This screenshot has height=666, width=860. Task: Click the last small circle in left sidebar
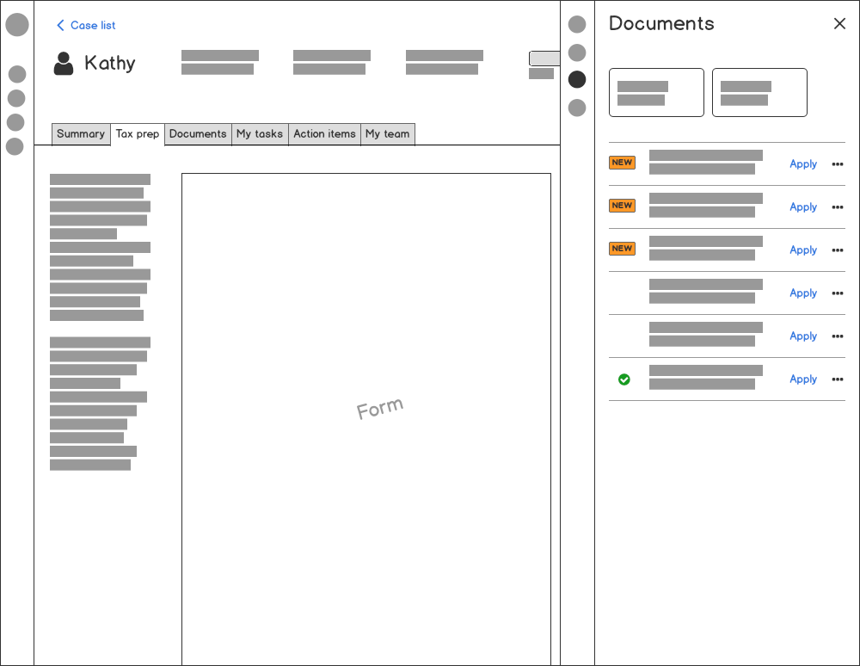(x=15, y=146)
